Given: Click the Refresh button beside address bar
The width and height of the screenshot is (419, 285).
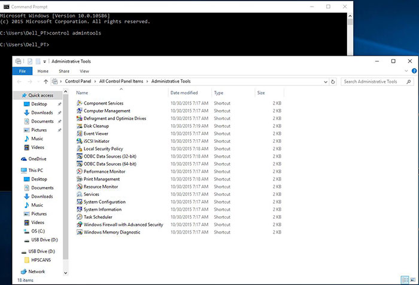Looking at the screenshot, I should [334, 81].
